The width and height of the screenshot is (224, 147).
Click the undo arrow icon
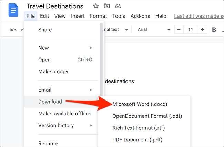13,30
